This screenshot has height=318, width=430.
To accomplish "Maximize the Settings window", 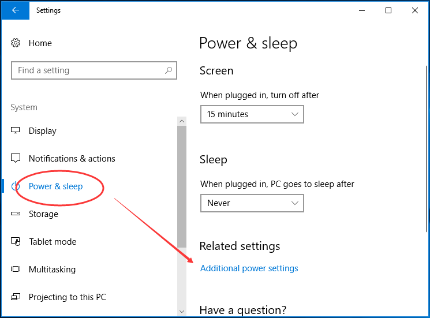I will pyautogui.click(x=388, y=10).
